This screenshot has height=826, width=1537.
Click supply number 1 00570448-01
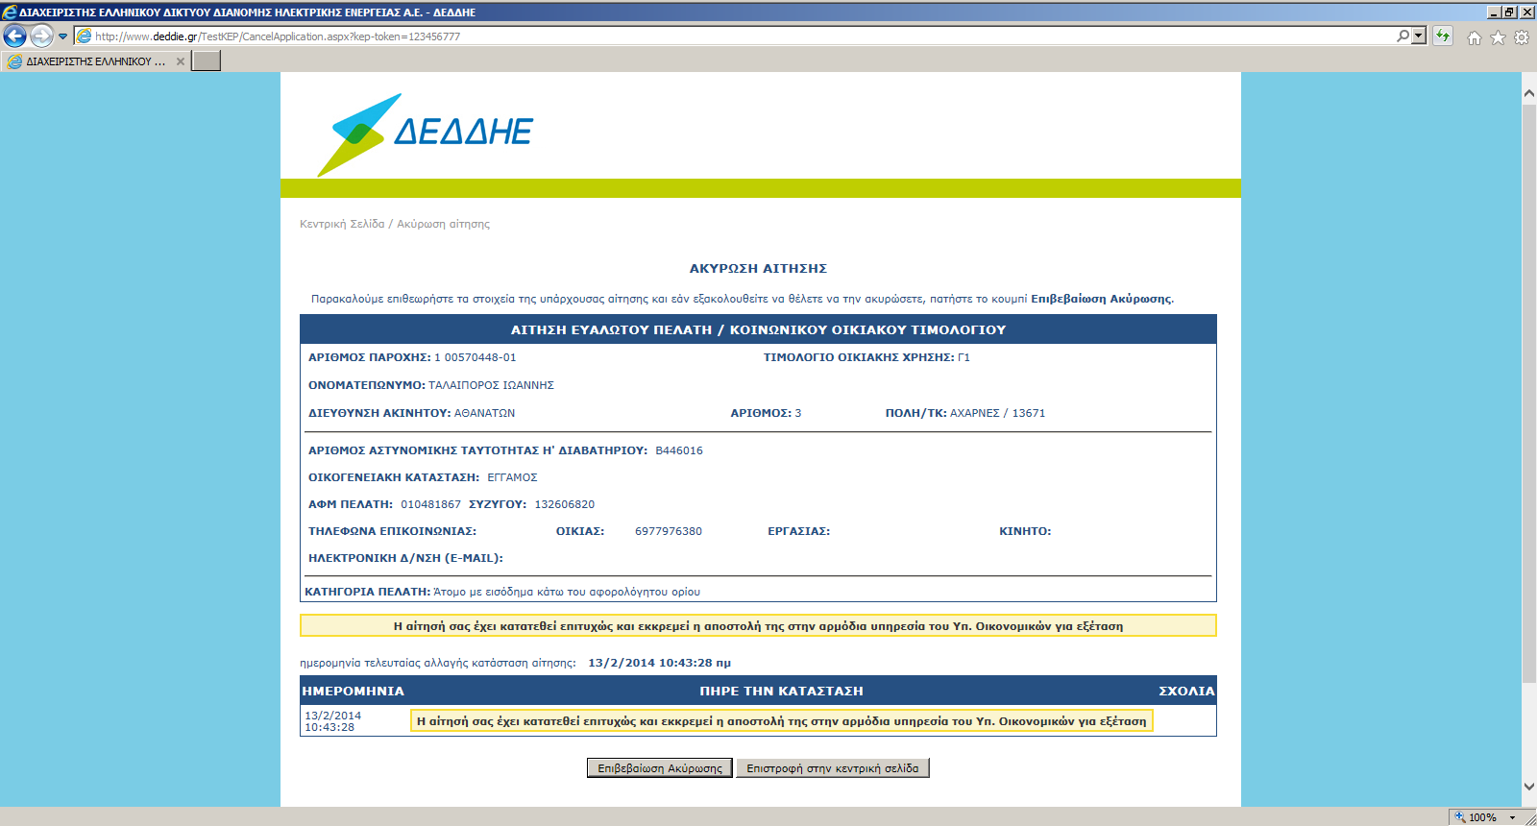[x=476, y=357]
